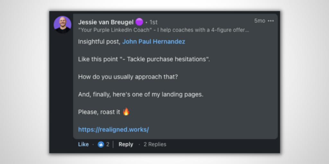Open the three-dot comment options menu
Image resolution: width=329 pixels, height=164 pixels.
coord(271,21)
